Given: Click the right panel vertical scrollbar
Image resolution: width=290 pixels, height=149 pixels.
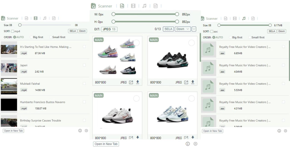Looking at the screenshot, I should tap(289, 61).
